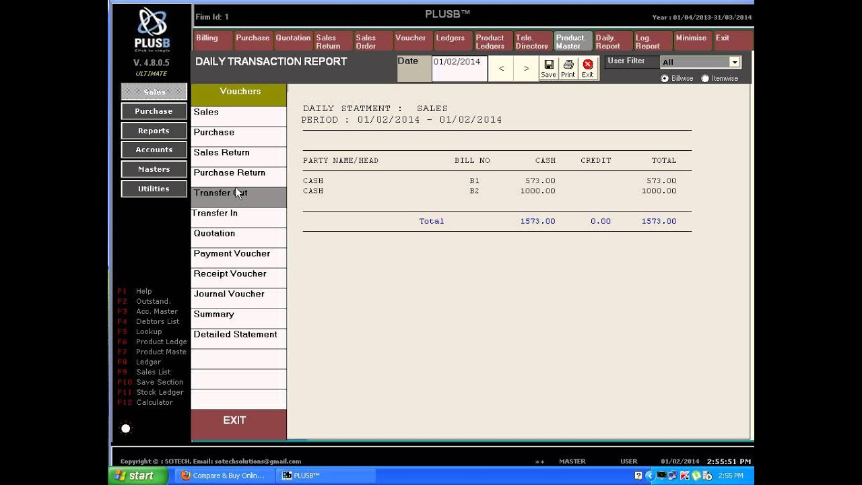Viewport: 862px width, 485px height.
Task: Click the Minimise menu button
Action: pyautogui.click(x=693, y=41)
